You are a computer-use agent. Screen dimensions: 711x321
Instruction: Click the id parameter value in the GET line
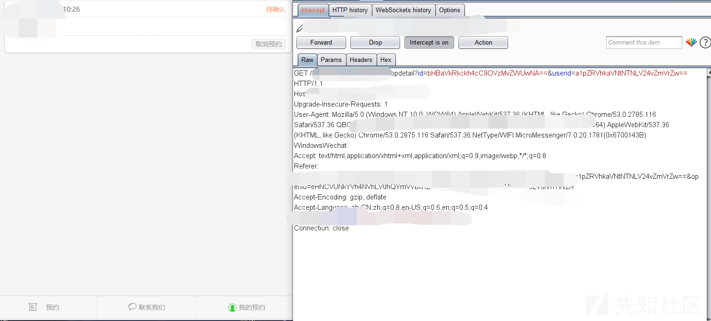487,73
